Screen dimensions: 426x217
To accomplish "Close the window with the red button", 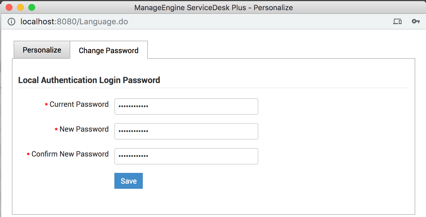I will tap(9, 8).
